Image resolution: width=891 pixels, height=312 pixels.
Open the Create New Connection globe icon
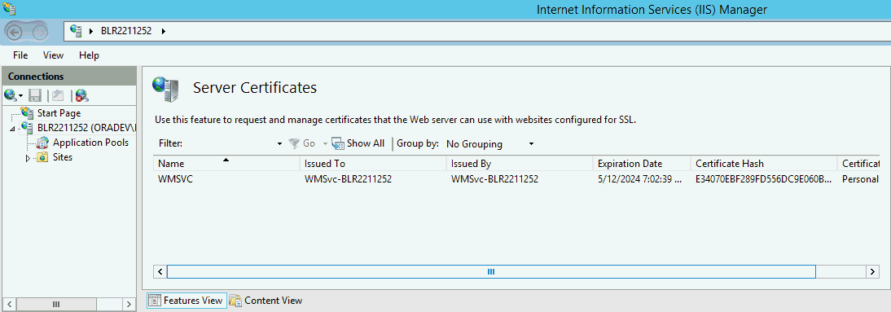(11, 95)
